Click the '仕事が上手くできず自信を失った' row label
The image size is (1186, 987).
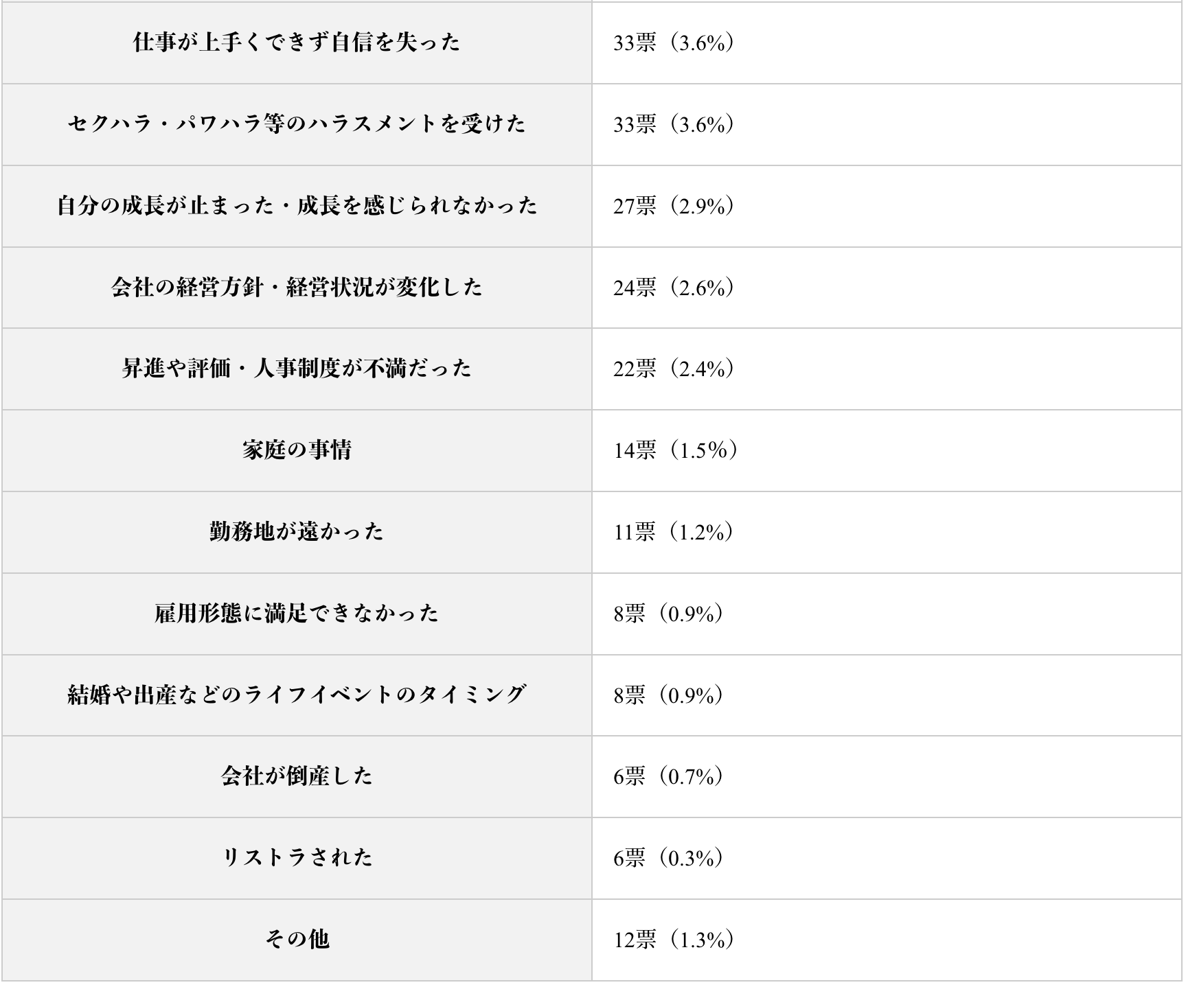[297, 43]
